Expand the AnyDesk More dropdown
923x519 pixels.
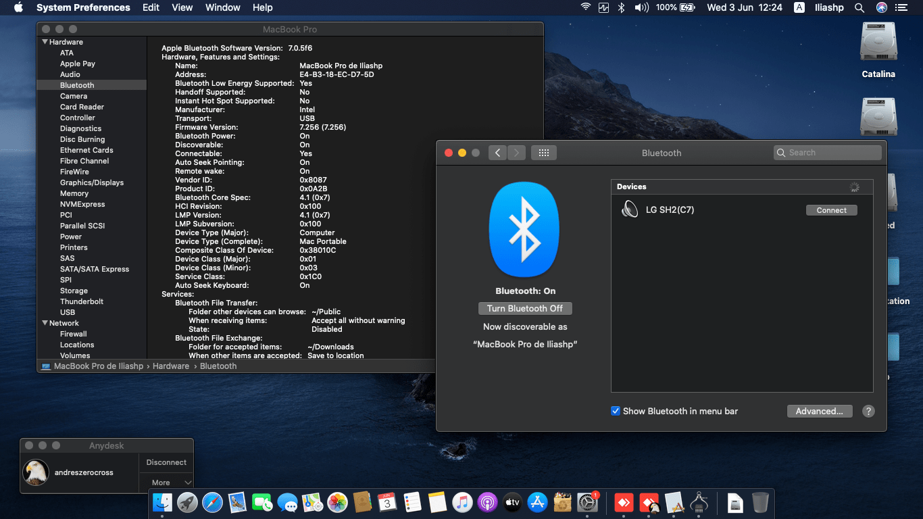[166, 483]
